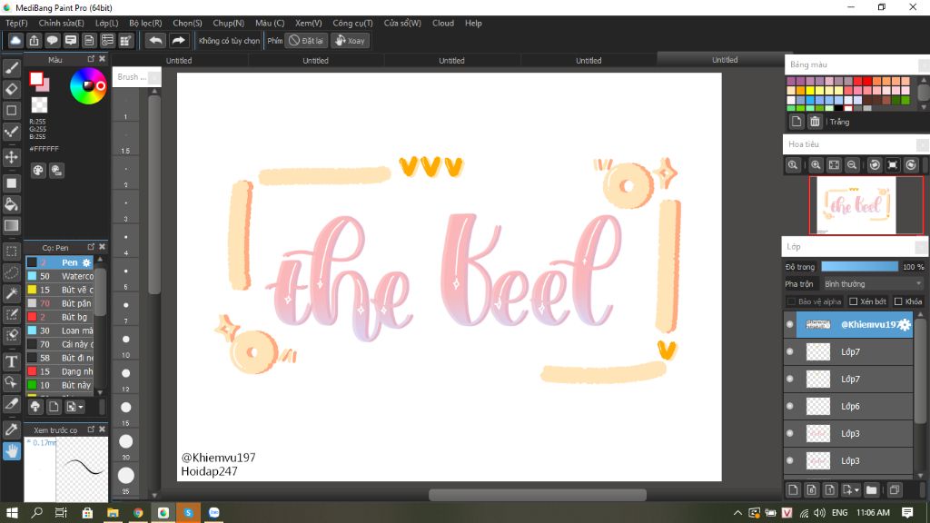
Task: Enable Khóa lock checkbox
Action: point(898,301)
